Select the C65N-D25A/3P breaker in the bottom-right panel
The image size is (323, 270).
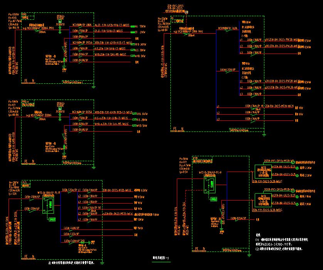pos(238,219)
